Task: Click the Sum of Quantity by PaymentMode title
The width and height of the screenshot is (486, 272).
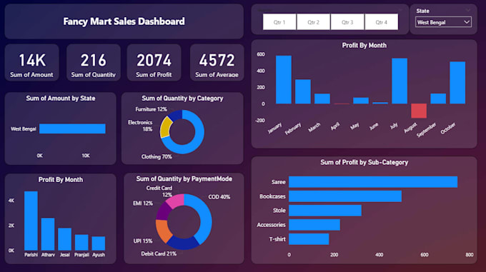Action: pos(184,179)
